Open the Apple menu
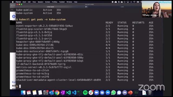Viewport: 173px width, 97px height. coord(13,2)
